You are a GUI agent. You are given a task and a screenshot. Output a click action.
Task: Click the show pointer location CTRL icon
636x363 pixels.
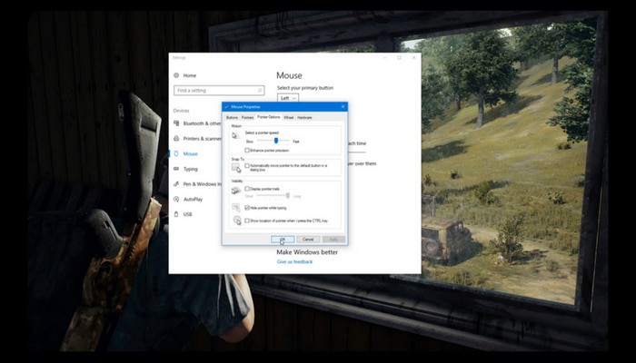[237, 221]
